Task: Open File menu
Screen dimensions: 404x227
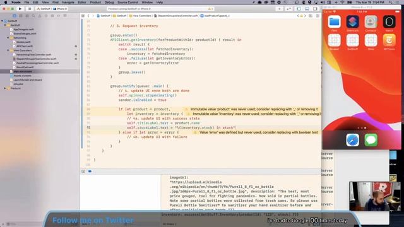Action: pyautogui.click(x=27, y=3)
